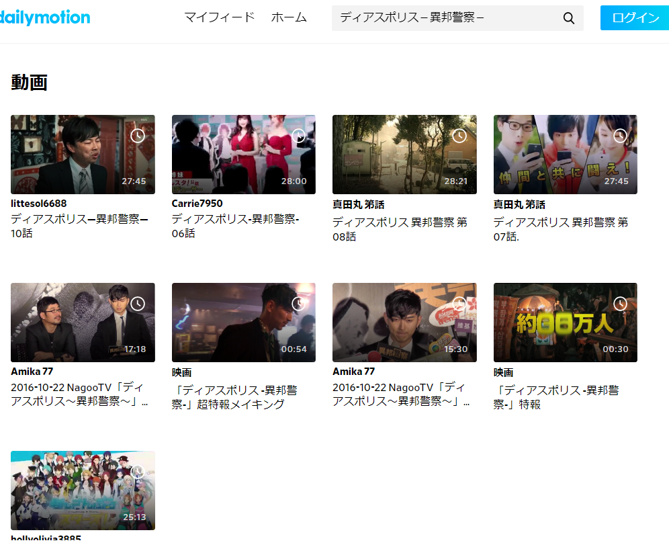Screen dimensions: 669x551
Task: Open 真田丸 第話 channel above the 第07話 title
Action: pos(519,205)
